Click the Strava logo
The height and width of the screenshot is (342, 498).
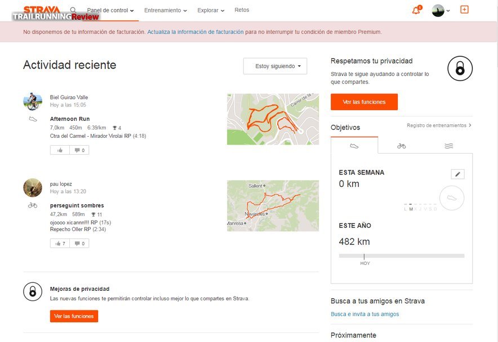(x=42, y=10)
